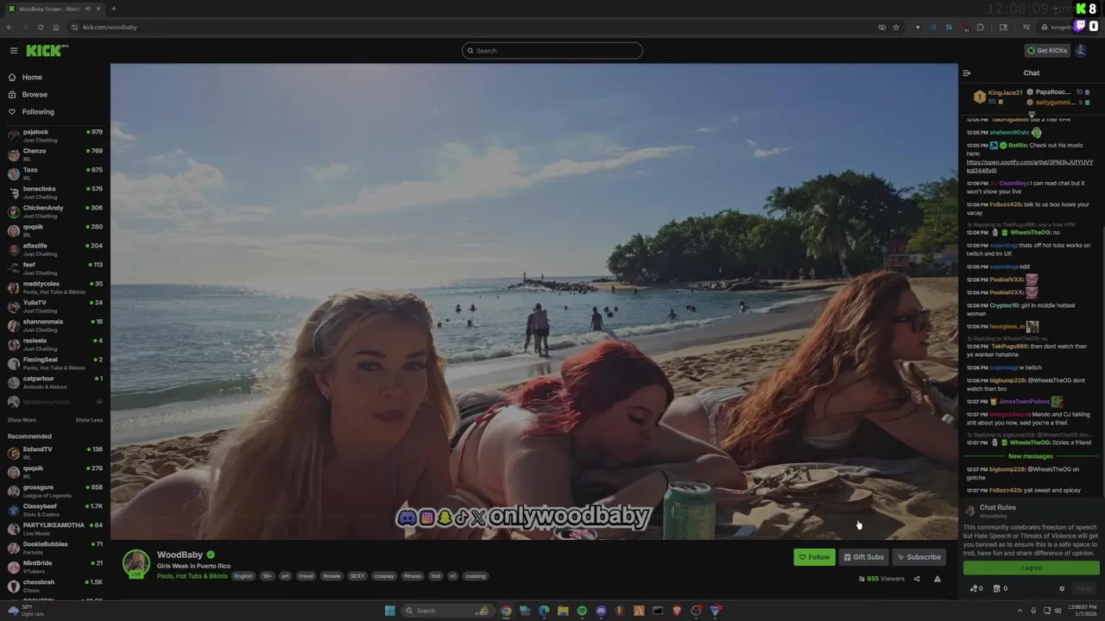This screenshot has height=621, width=1105.
Task: Open EsfandTV in Recommended list
Action: tap(55, 453)
